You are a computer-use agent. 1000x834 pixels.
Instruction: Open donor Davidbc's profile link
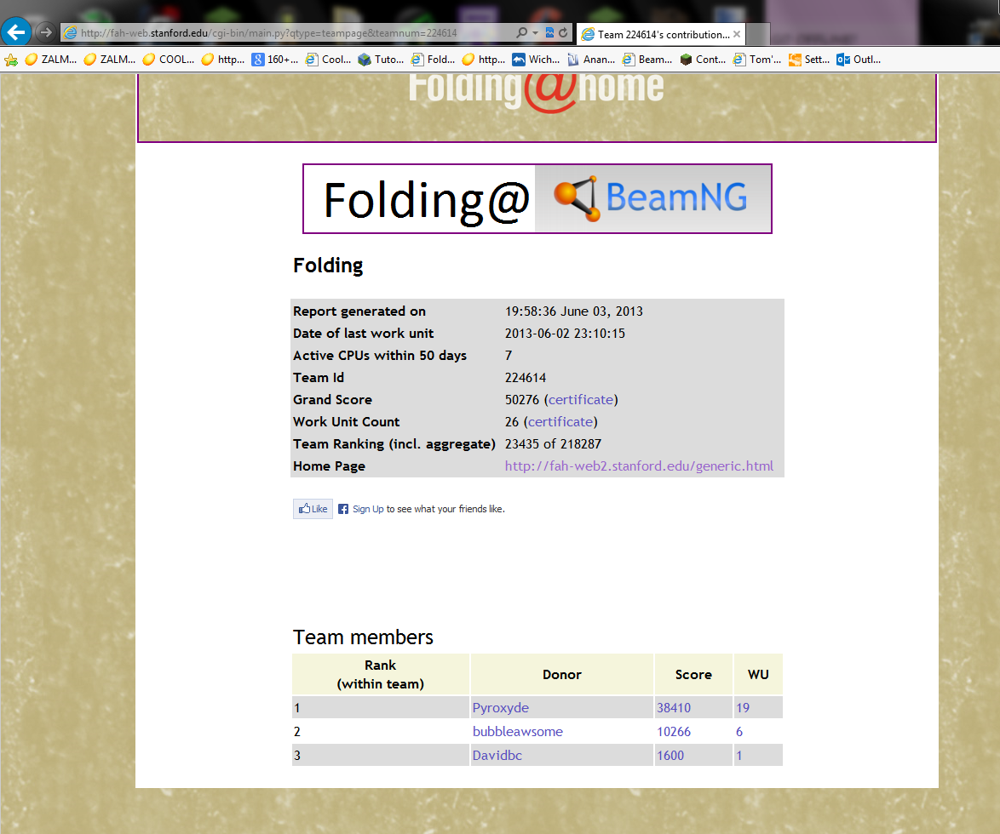point(497,755)
